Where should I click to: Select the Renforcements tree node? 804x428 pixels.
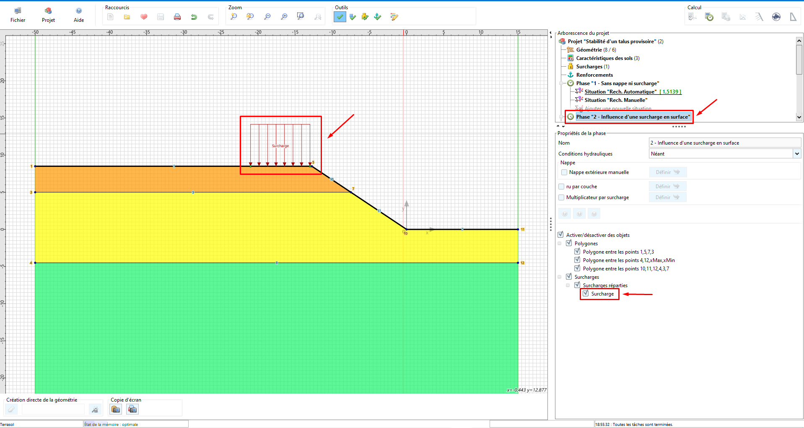[x=594, y=75]
